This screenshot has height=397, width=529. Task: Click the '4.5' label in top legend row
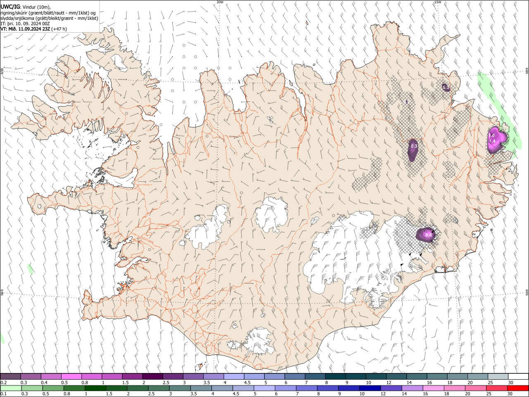point(247,383)
